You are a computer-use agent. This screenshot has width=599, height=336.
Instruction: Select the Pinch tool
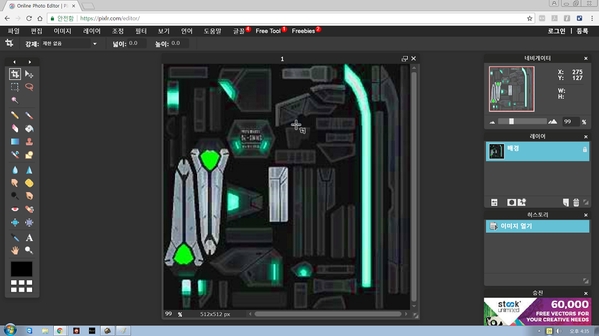coord(29,222)
